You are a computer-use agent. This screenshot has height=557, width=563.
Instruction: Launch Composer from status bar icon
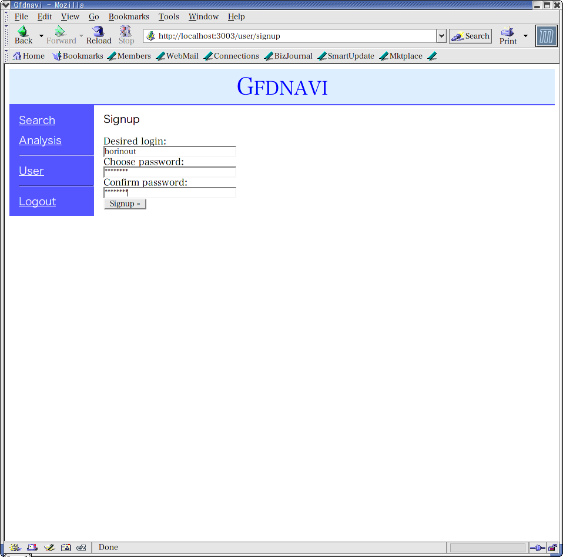(49, 548)
